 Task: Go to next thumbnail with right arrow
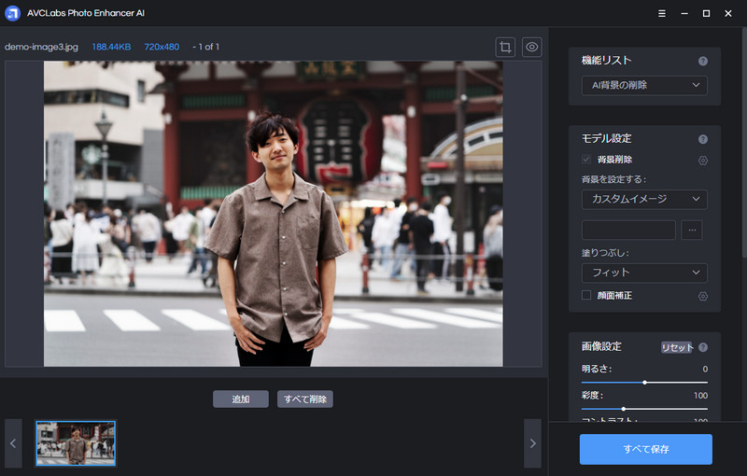[532, 443]
